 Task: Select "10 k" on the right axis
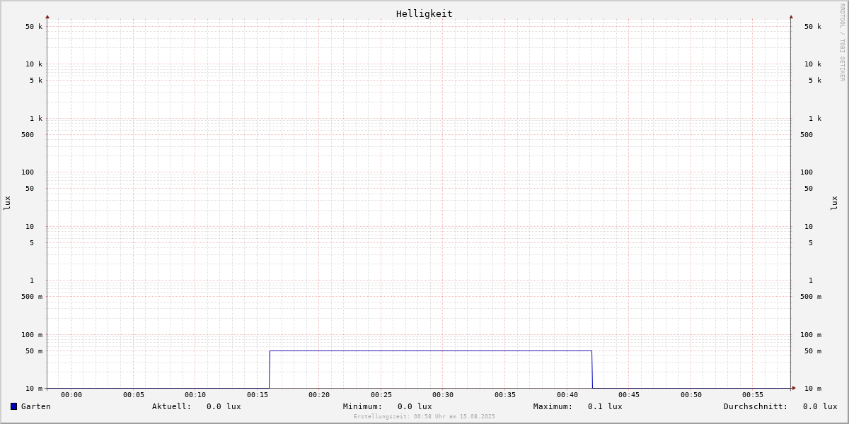[813, 64]
